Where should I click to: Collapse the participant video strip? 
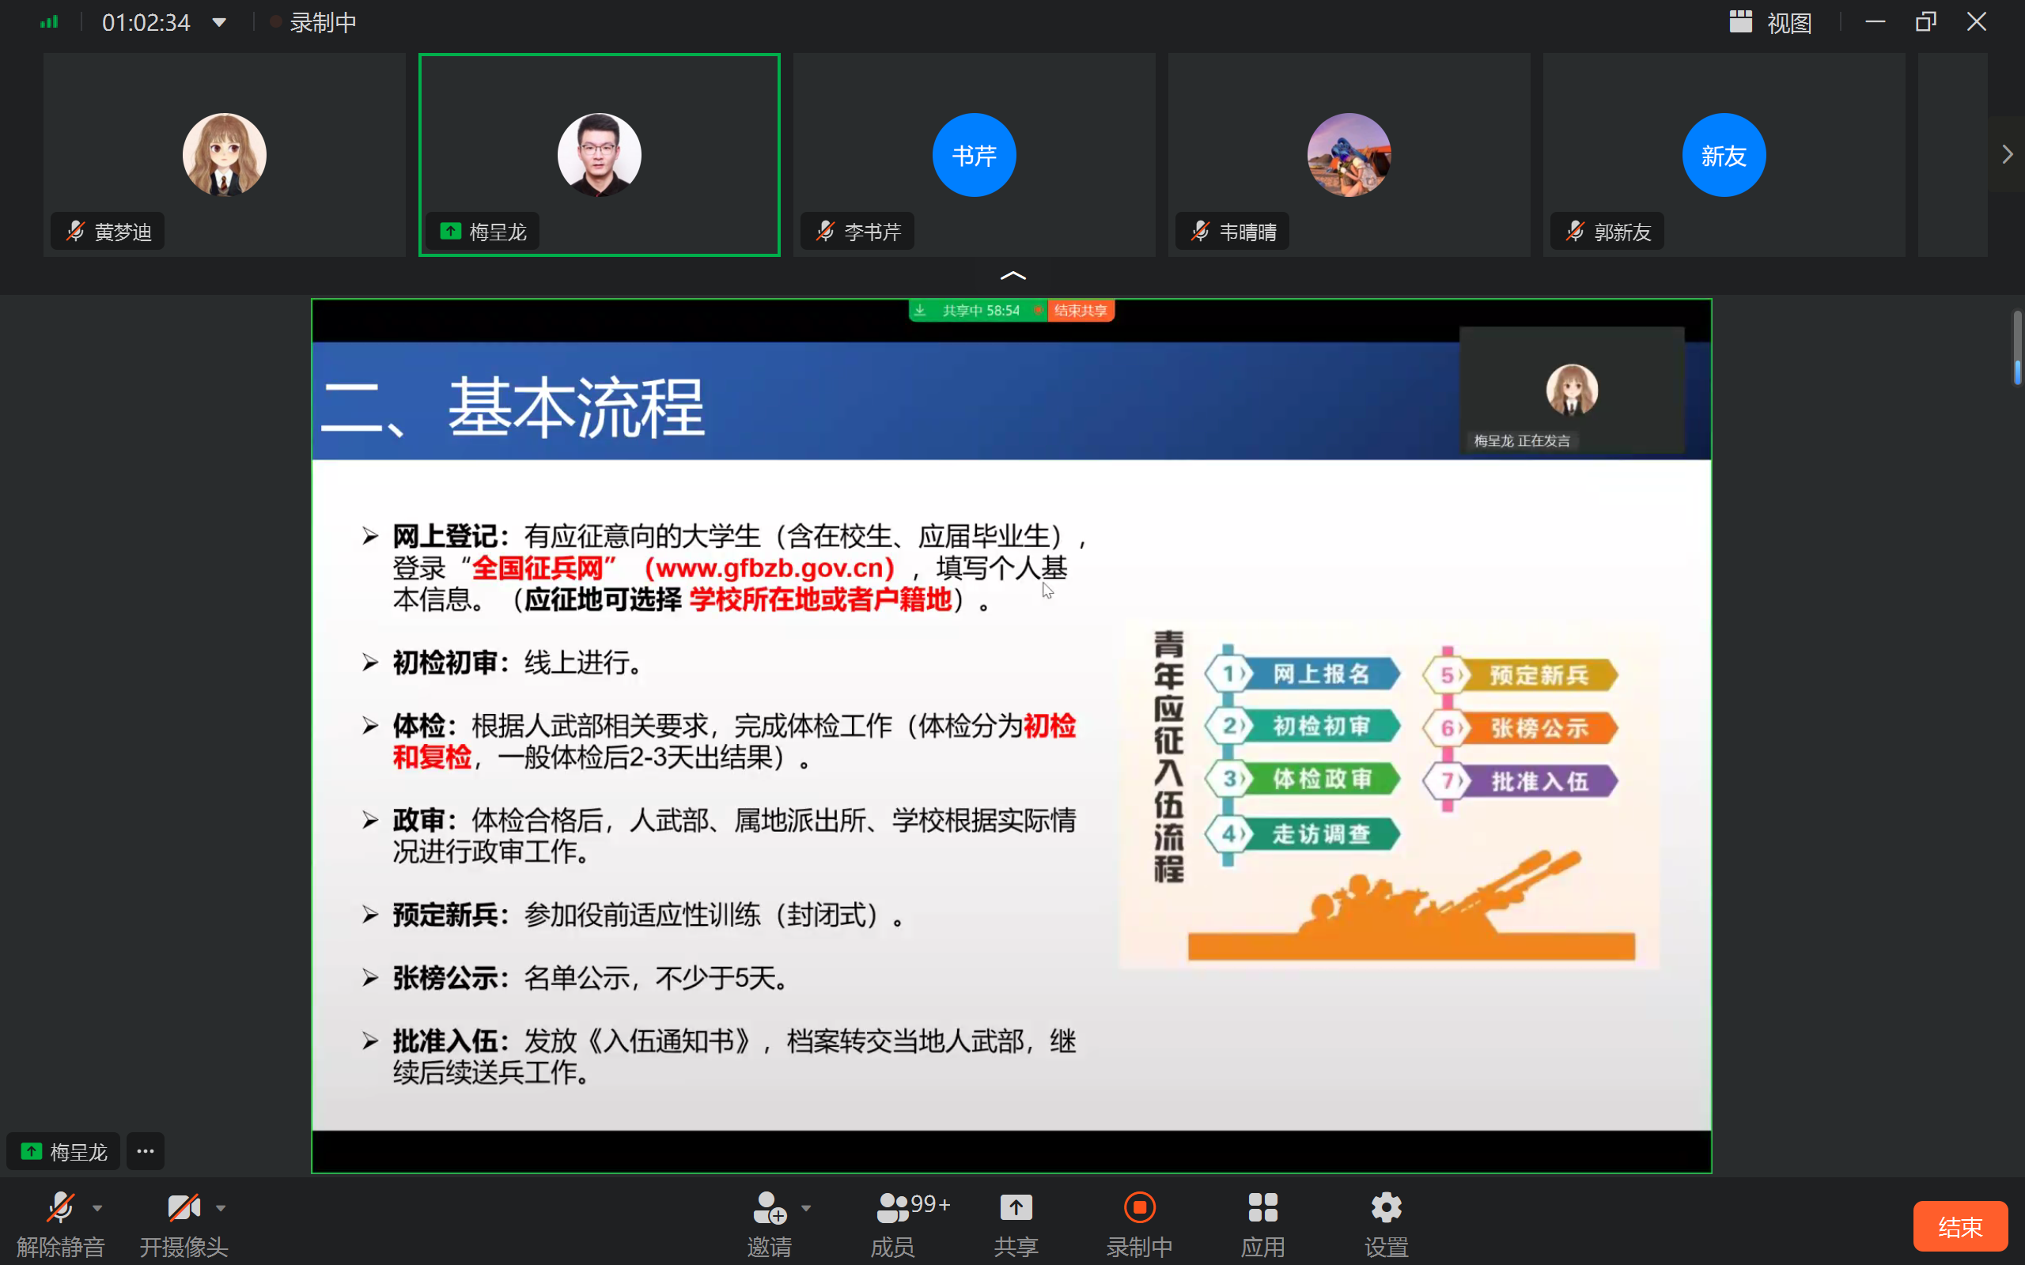[1012, 275]
